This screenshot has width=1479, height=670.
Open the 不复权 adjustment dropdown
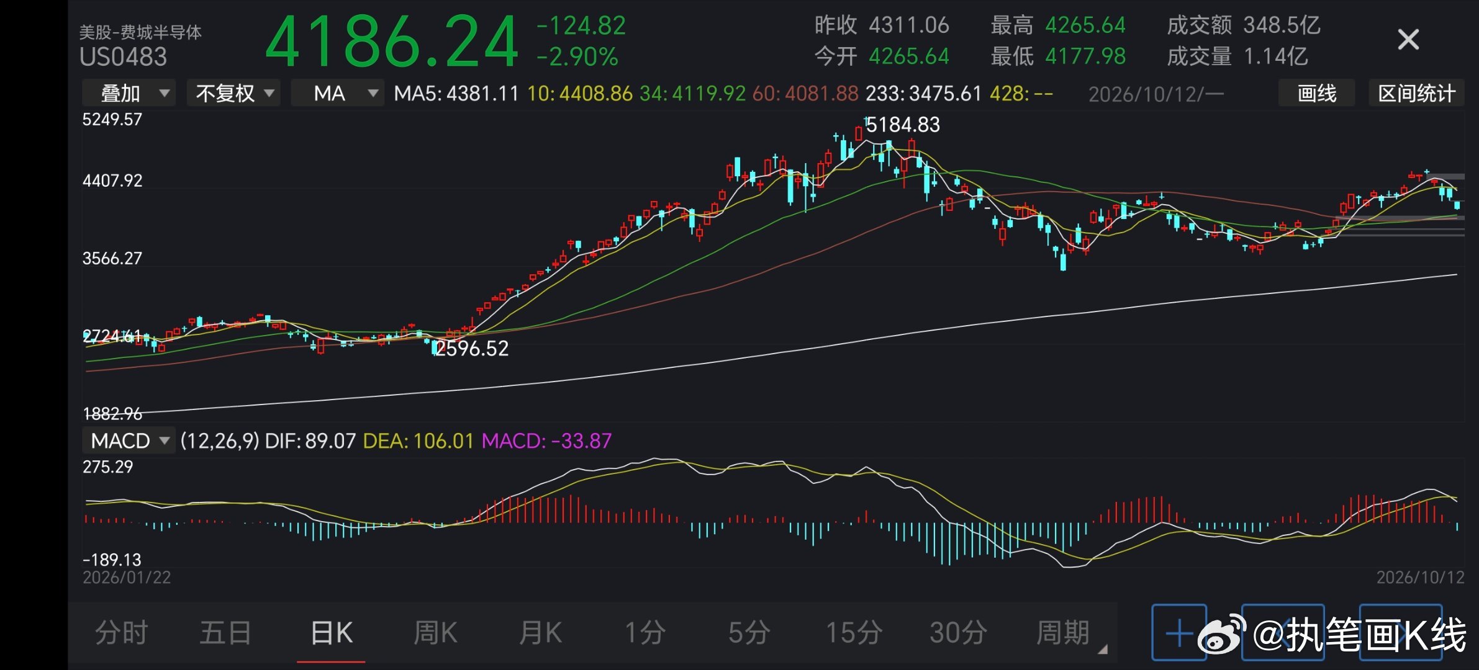coord(233,94)
